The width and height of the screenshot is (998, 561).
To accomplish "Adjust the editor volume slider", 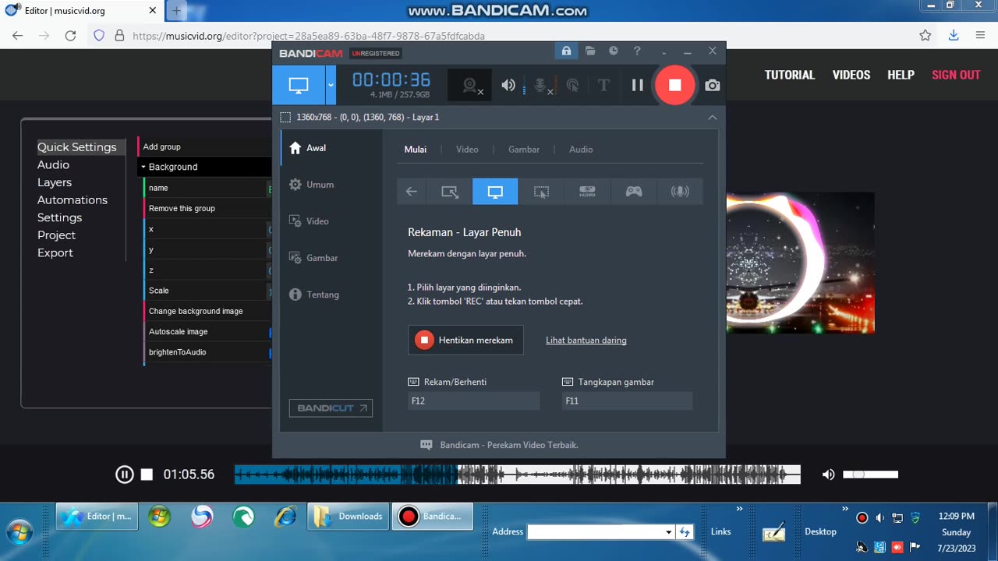I will [870, 475].
